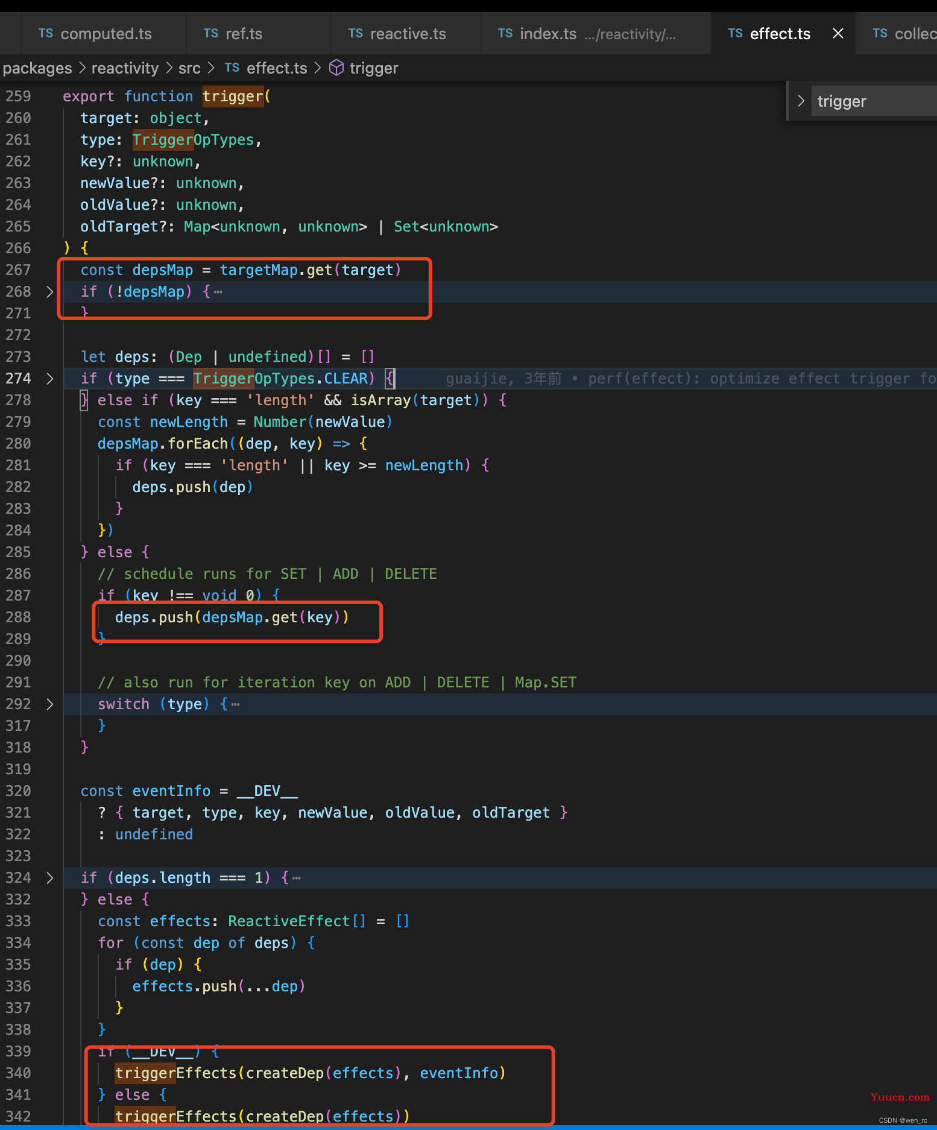Open the ref.ts editor tab

[x=258, y=34]
